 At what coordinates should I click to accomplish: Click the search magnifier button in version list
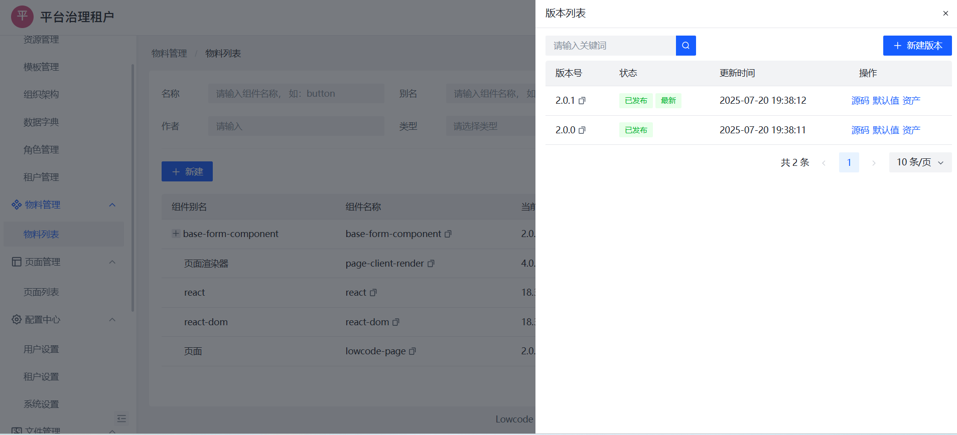[686, 46]
